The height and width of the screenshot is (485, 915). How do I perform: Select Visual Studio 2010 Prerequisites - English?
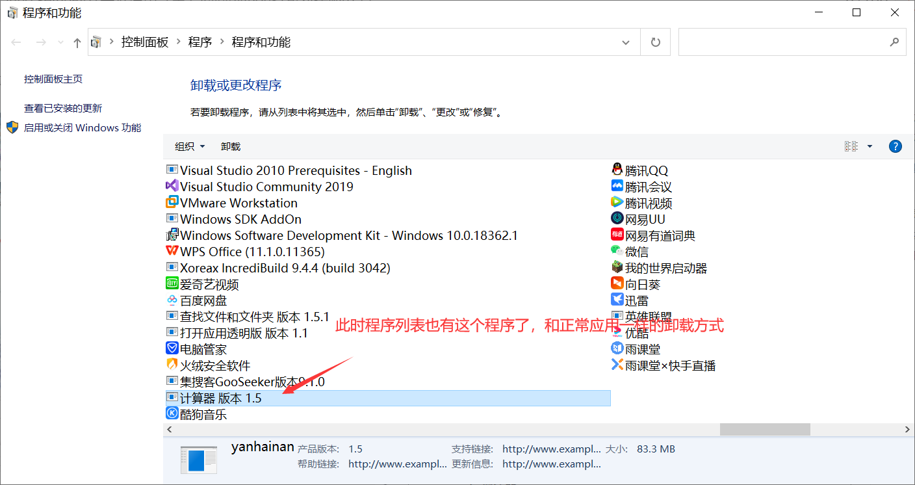(x=296, y=170)
